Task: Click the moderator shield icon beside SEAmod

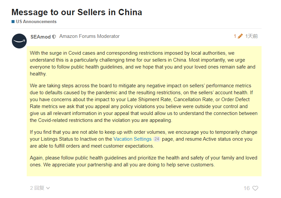Action: point(54,37)
